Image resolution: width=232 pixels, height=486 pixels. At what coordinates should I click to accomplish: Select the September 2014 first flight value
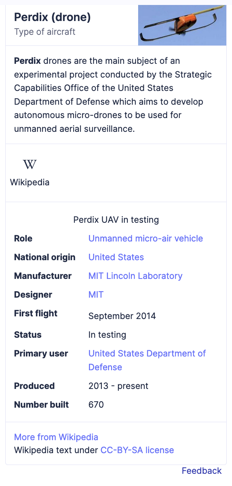click(122, 316)
